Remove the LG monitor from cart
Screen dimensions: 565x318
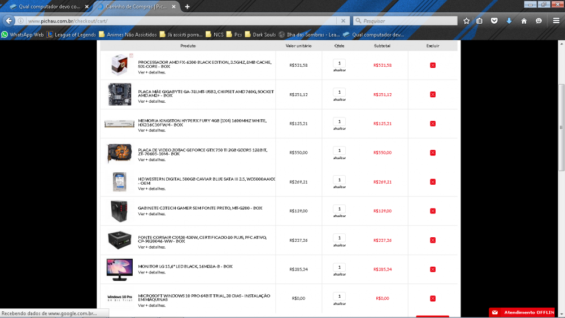point(433,269)
